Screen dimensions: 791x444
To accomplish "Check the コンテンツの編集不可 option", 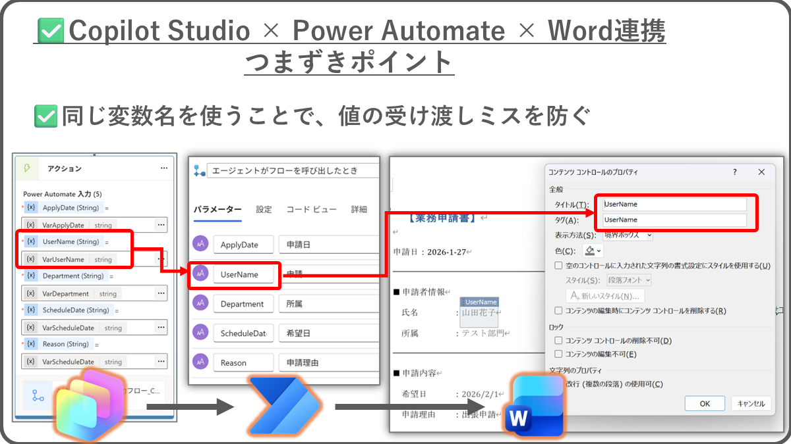I will point(559,355).
